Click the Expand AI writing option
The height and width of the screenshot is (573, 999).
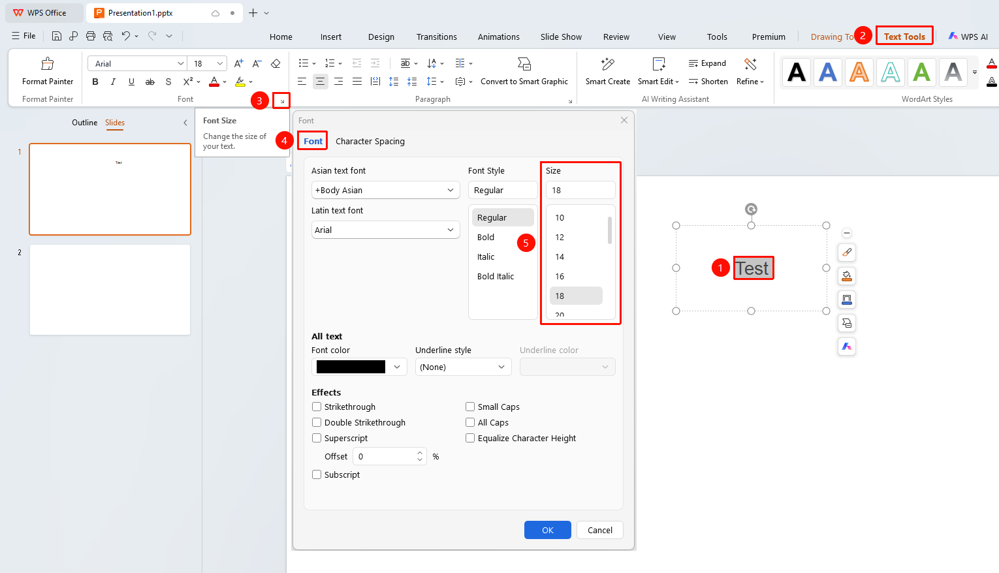pos(707,63)
